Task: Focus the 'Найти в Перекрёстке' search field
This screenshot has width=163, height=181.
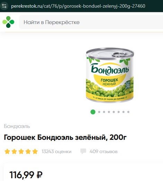Action: [91, 22]
